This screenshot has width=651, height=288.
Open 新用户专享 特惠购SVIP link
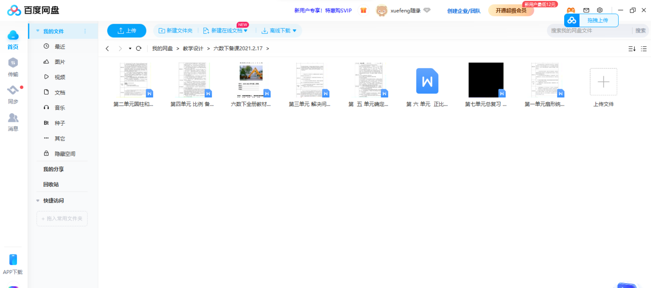[x=323, y=11]
